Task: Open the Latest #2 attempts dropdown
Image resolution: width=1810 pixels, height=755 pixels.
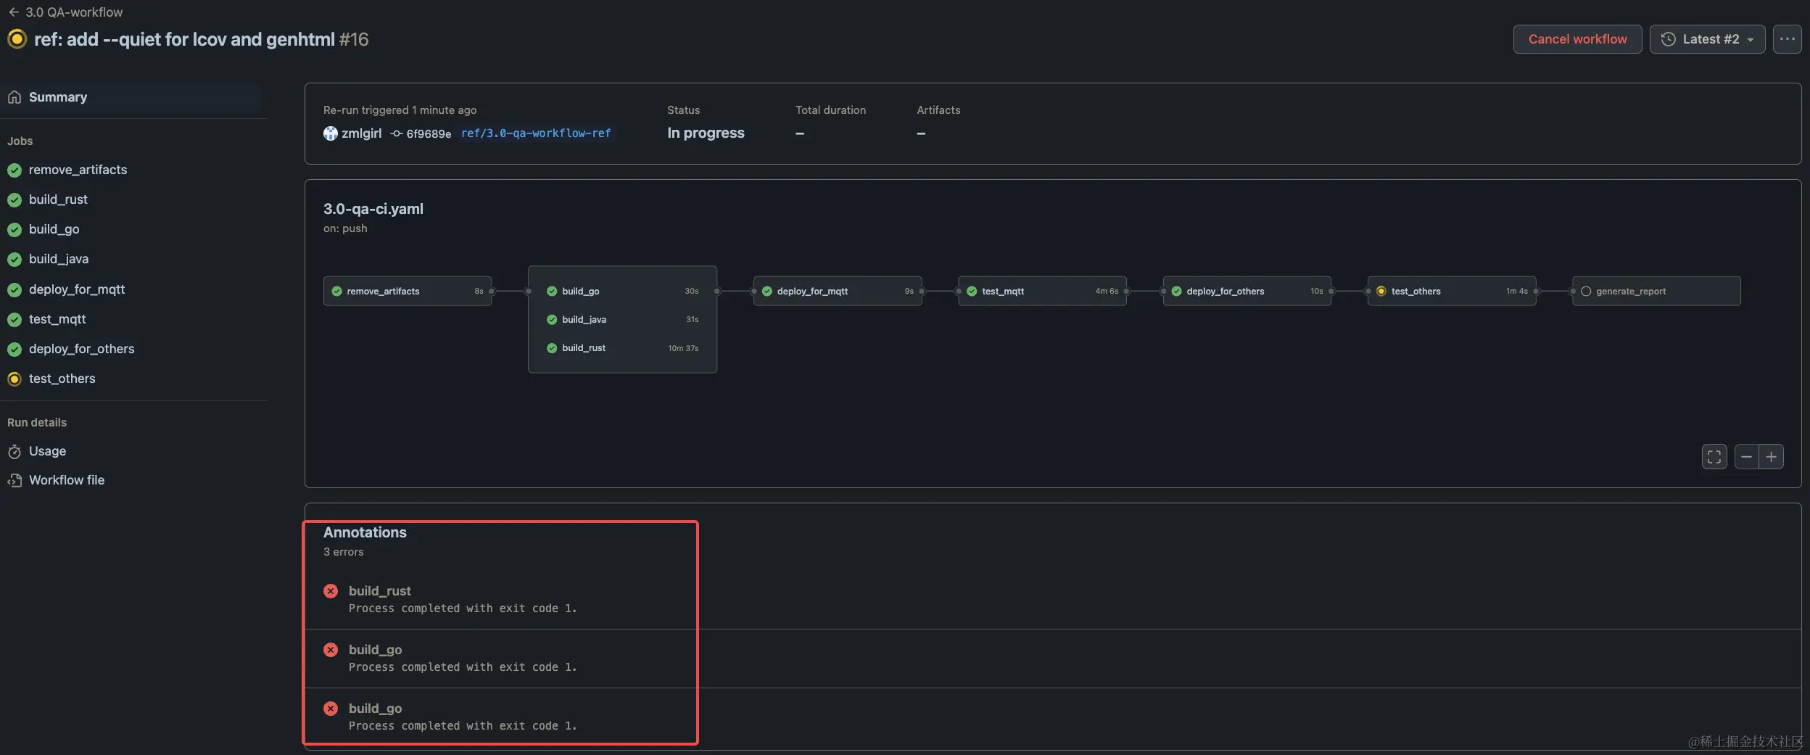Action: coord(1707,39)
